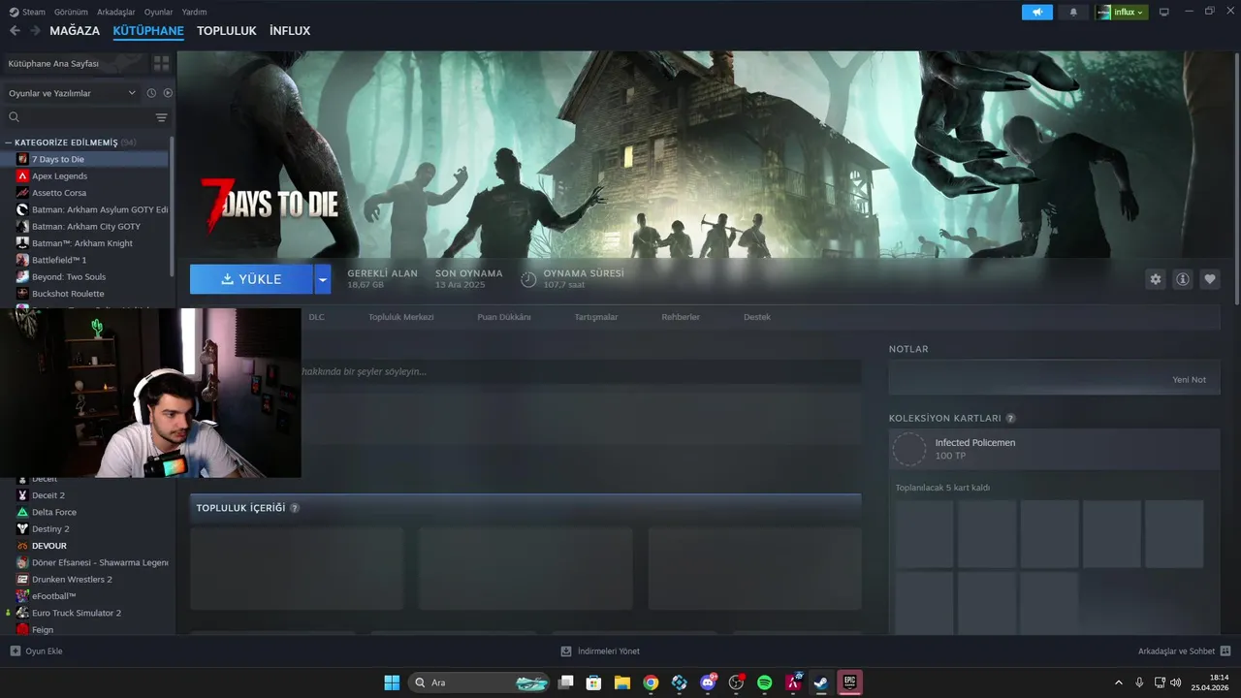Open game settings gear icon

click(x=1156, y=279)
